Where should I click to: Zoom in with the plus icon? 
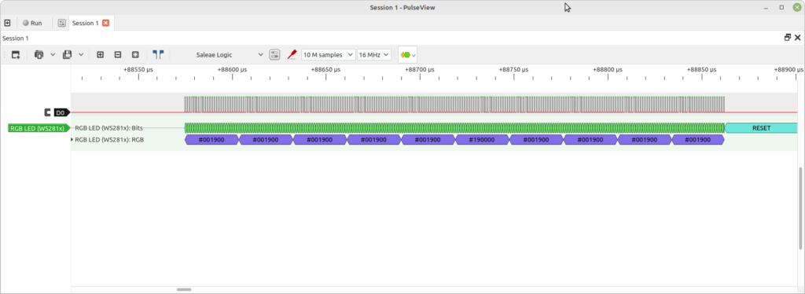coord(100,54)
